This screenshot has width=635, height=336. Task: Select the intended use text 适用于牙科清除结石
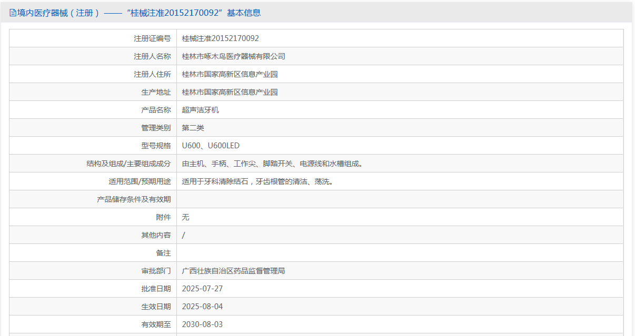click(258, 181)
